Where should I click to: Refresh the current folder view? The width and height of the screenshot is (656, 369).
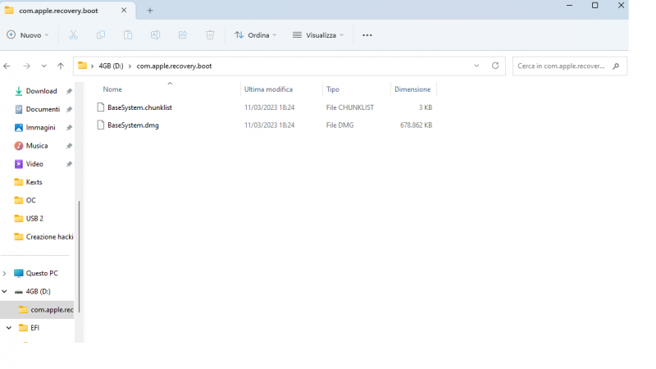[495, 66]
